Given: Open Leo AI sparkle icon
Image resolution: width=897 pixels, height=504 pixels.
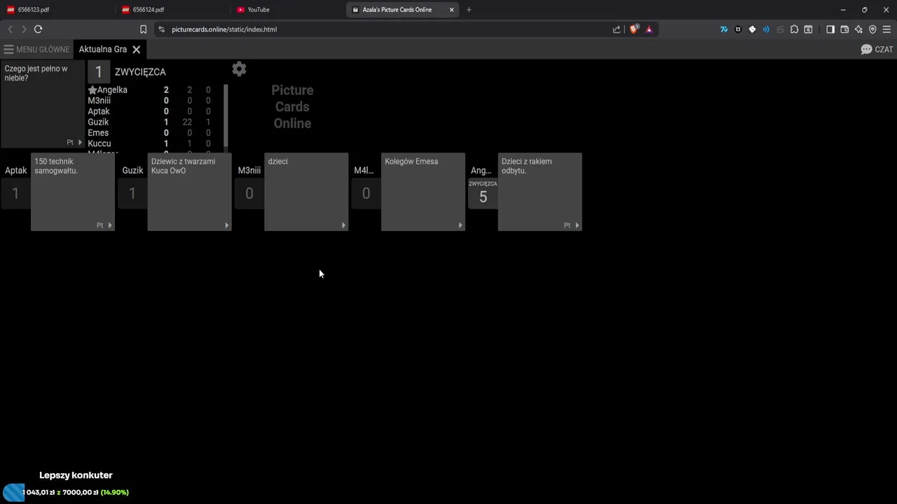Looking at the screenshot, I should point(858,29).
